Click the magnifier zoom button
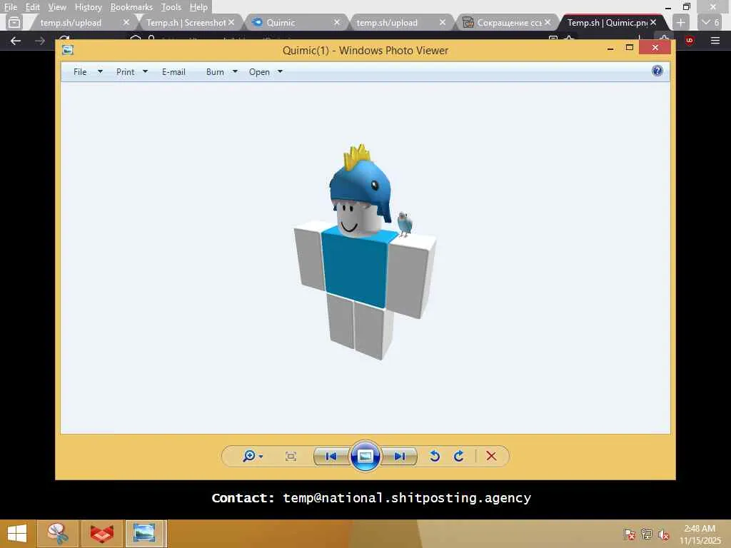Viewport: 731px width, 548px height. pyautogui.click(x=252, y=456)
